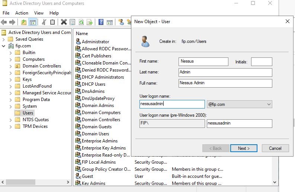This screenshot has width=295, height=192.
Task: Open Properties via the toolbar icon
Action: pyautogui.click(x=73, y=22)
